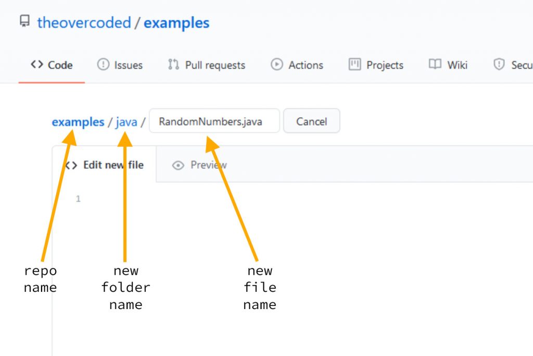Click line number 1 in the editor
The height and width of the screenshot is (356, 533).
pyautogui.click(x=78, y=199)
